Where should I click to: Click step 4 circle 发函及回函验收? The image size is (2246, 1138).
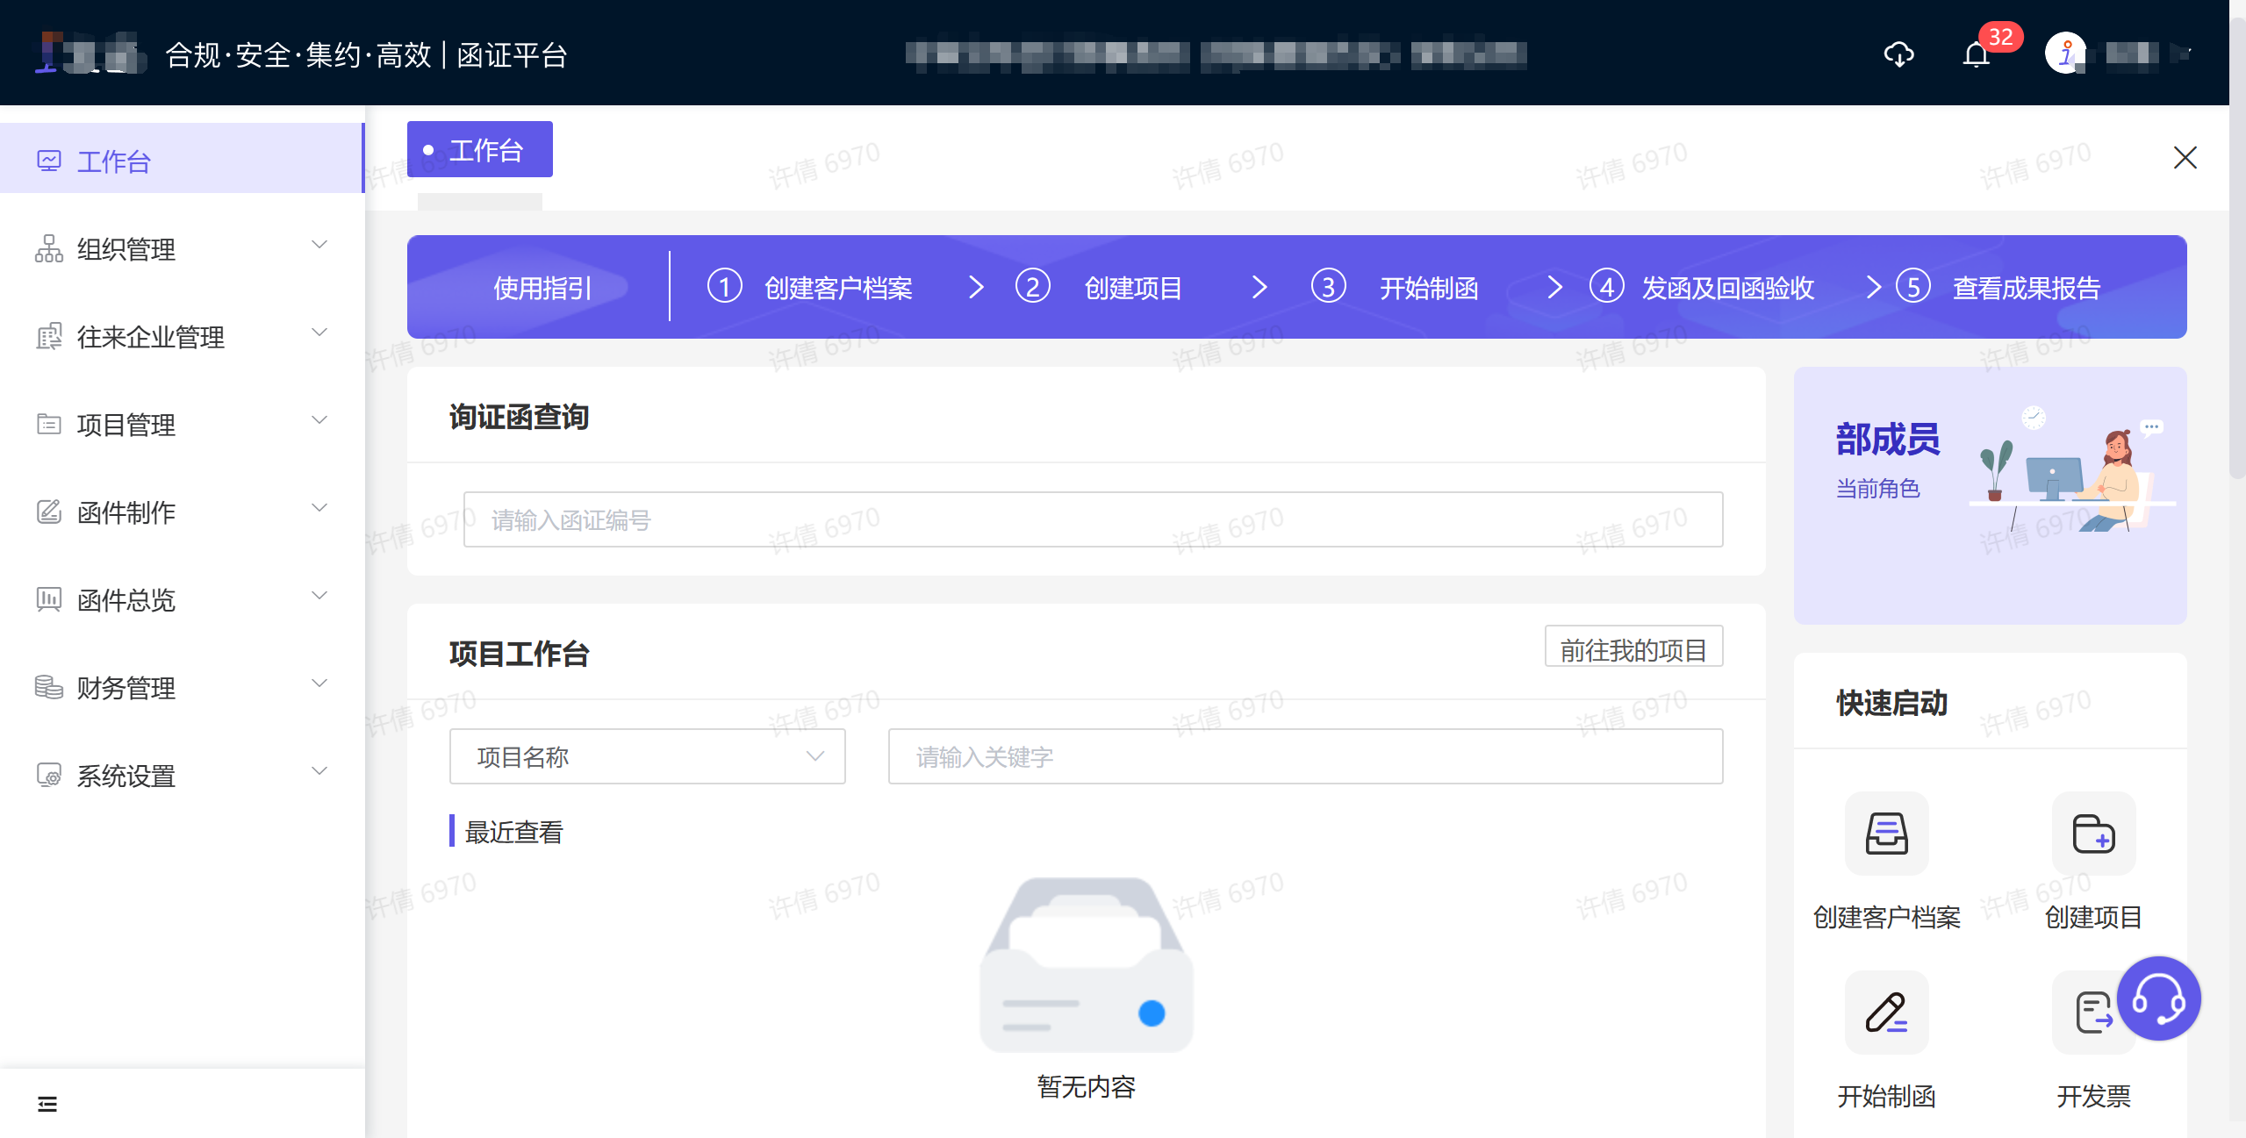click(1607, 286)
